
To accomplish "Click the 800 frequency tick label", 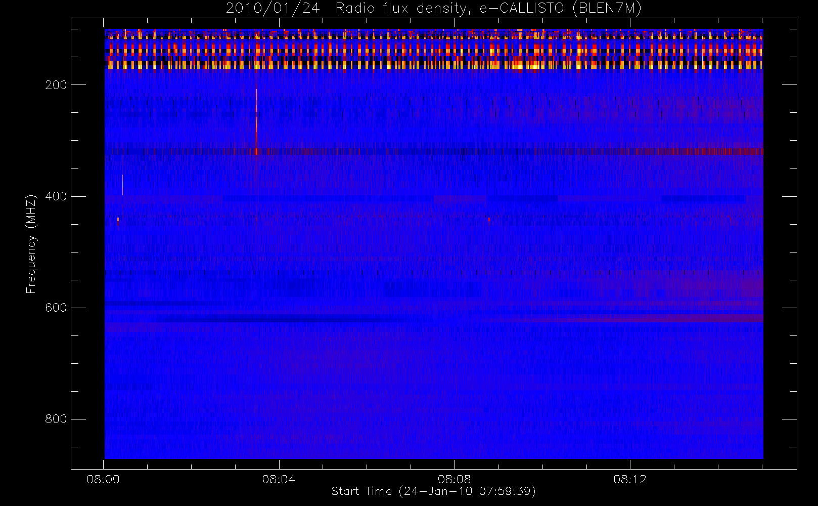I will pos(56,419).
